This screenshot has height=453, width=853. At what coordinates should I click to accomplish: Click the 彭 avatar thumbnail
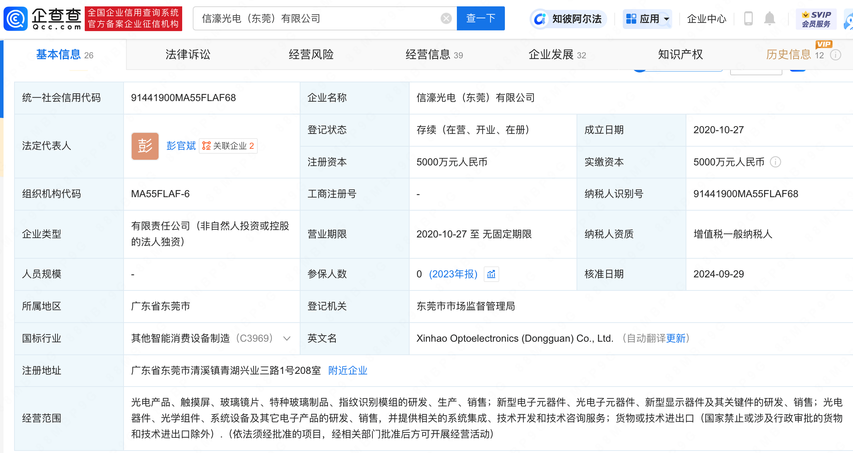145,146
